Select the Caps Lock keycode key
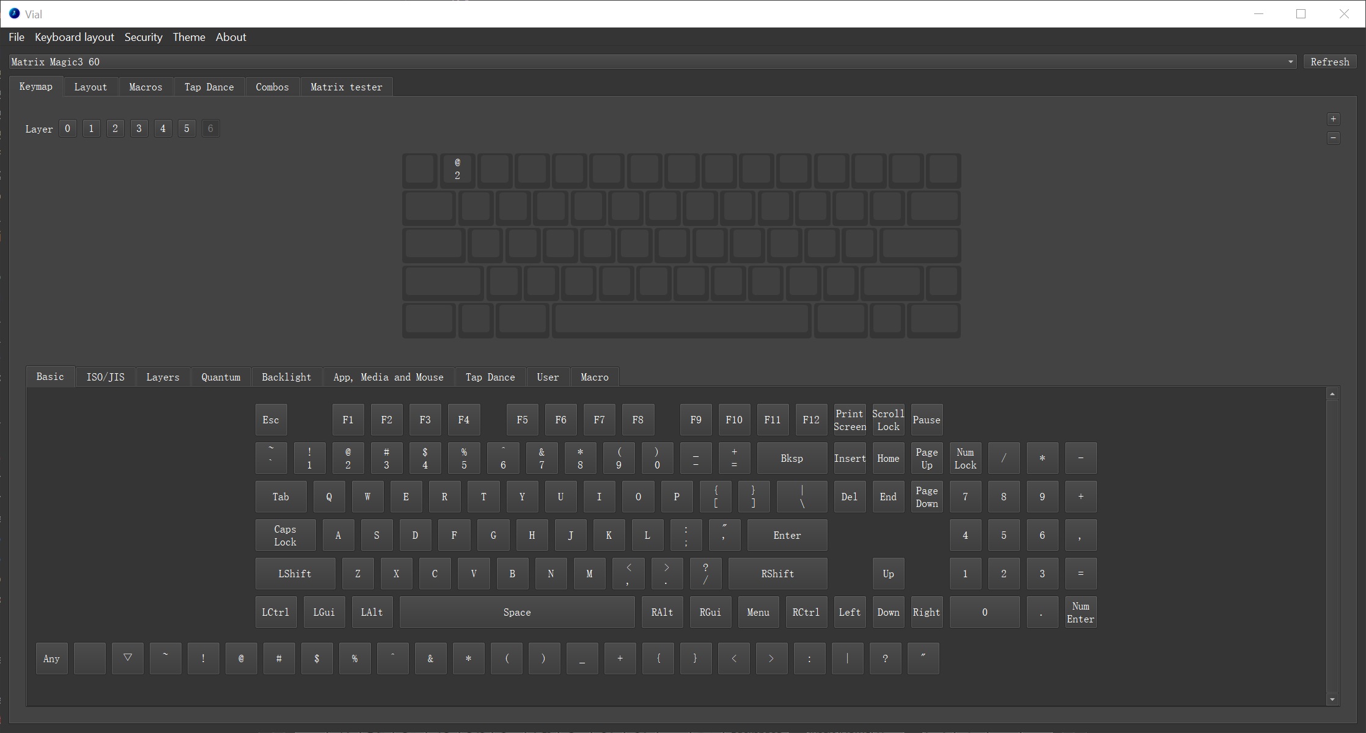Screen dimensions: 1366x733 285,535
